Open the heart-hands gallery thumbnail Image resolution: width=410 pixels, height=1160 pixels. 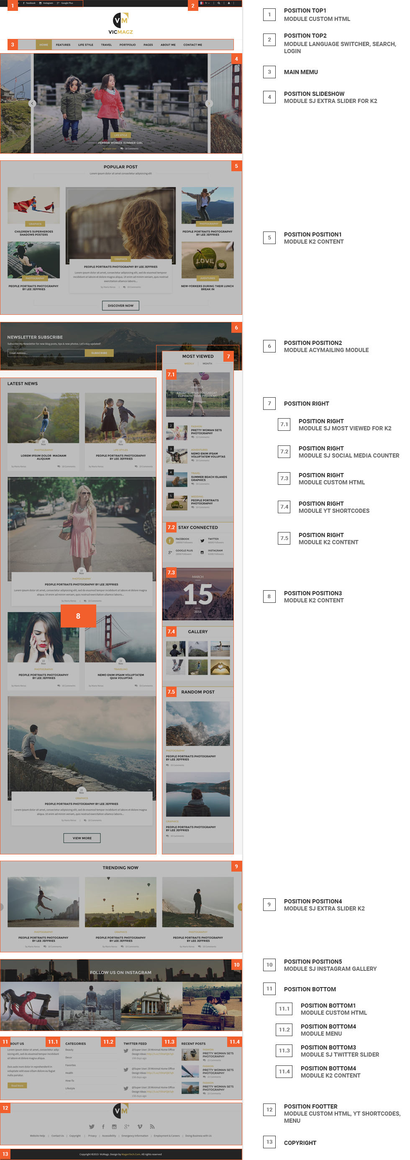coord(220,667)
